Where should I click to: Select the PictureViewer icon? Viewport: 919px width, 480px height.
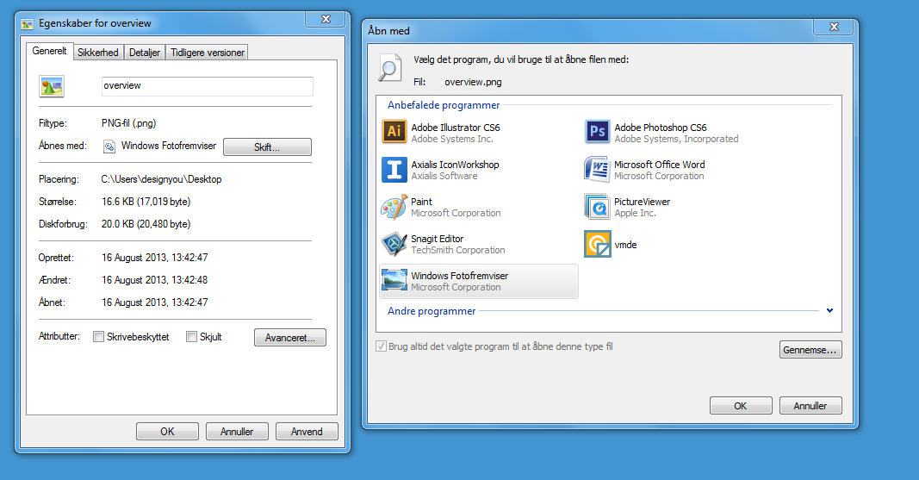point(597,207)
